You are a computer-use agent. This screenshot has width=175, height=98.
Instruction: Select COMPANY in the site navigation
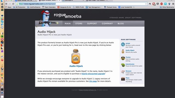click(x=107, y=24)
